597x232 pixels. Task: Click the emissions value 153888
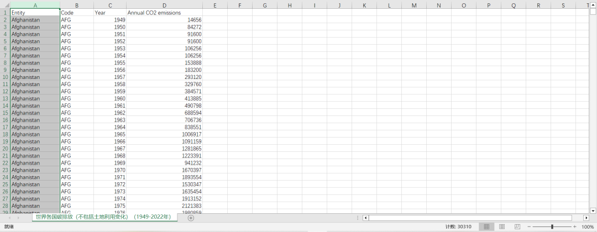[x=165, y=63]
